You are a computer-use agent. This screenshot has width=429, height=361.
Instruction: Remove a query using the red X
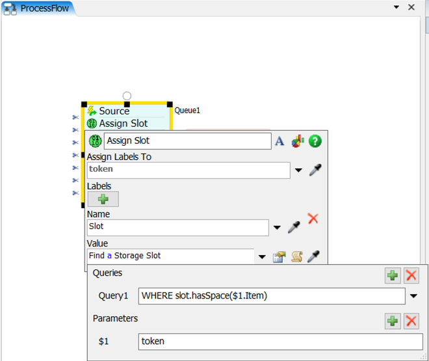click(411, 275)
